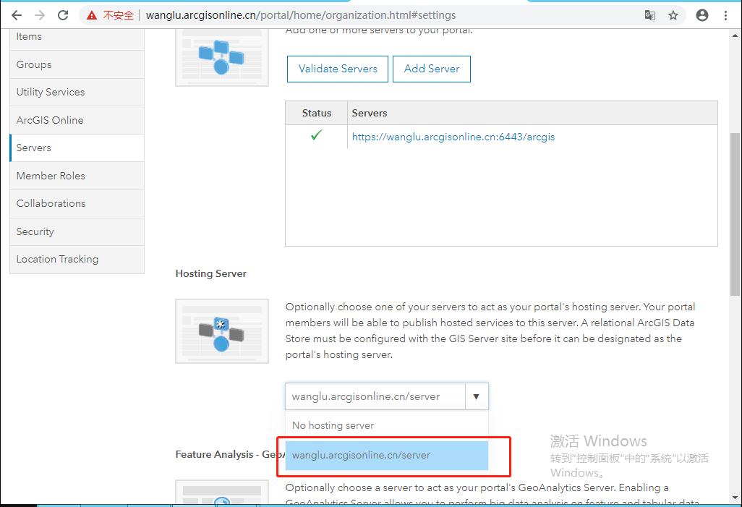This screenshot has height=507, width=742.
Task: Open the Location Tracking settings tab
Action: pyautogui.click(x=77, y=260)
